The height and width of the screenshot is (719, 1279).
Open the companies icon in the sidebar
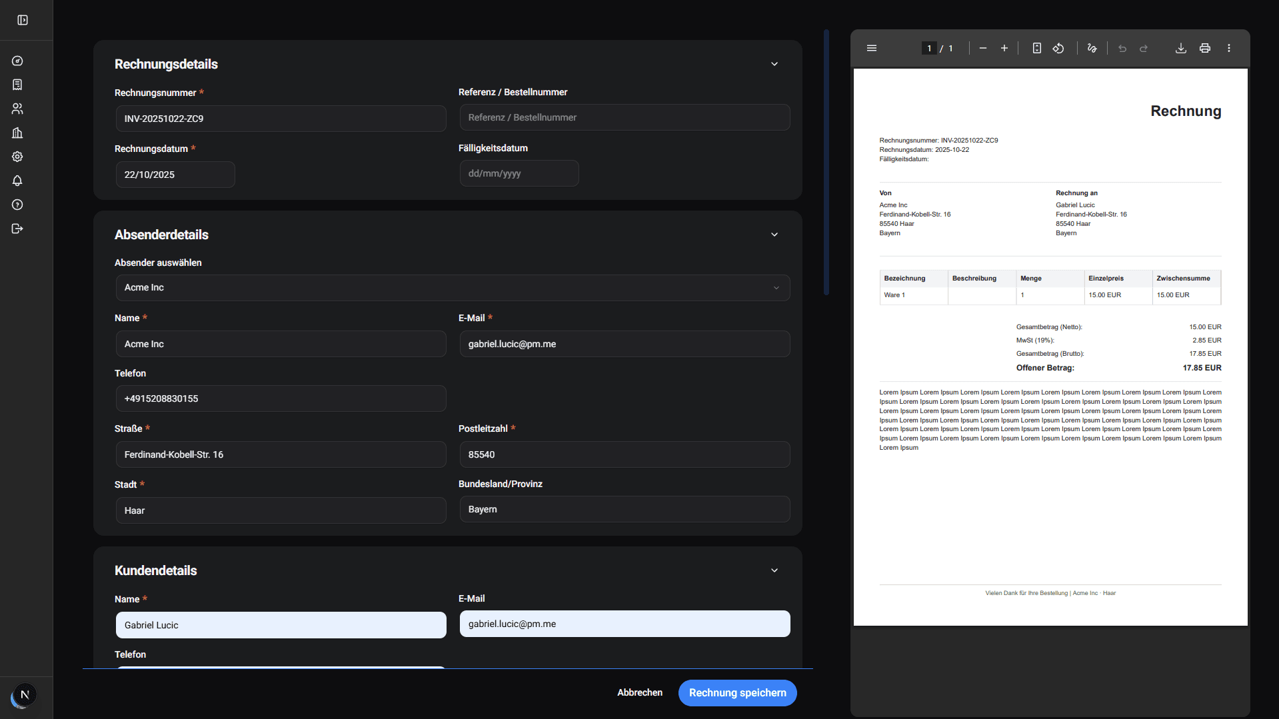pyautogui.click(x=17, y=133)
